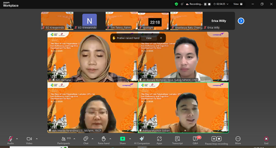Unmute using the Audio microphone icon
This screenshot has width=276, height=148.
coord(10,139)
